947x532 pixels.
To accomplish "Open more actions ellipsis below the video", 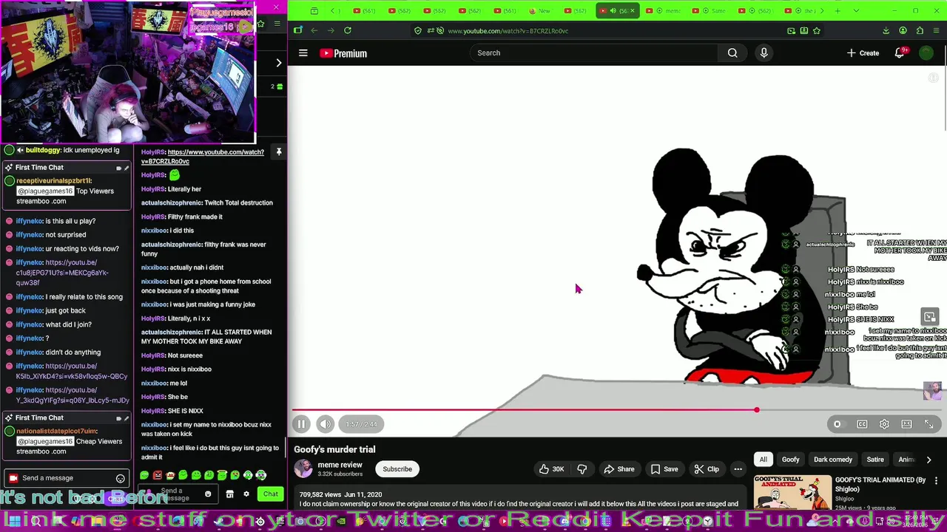I will tap(738, 469).
